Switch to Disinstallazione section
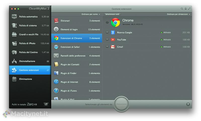This screenshot has width=201, height=121. tap(30, 61)
